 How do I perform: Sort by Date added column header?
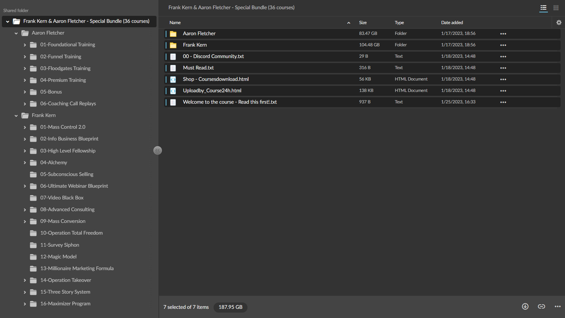(x=452, y=23)
